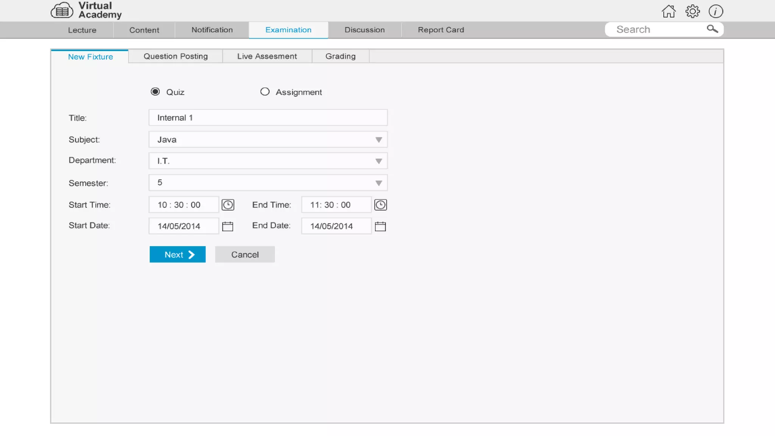This screenshot has height=436, width=775.
Task: Click the info icon in header
Action: click(716, 11)
